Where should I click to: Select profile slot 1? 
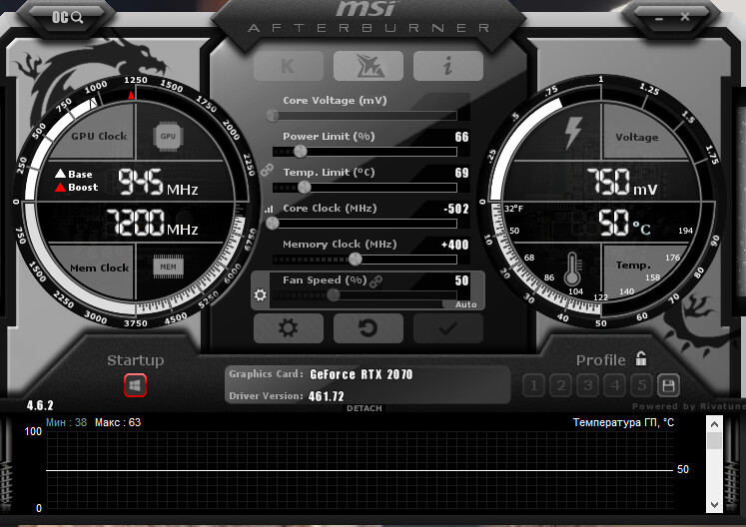click(x=534, y=385)
